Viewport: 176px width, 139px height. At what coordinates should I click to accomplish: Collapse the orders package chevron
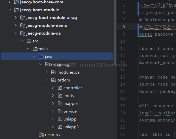[x=47, y=80]
